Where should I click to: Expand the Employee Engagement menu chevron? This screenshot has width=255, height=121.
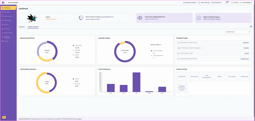point(14,37)
